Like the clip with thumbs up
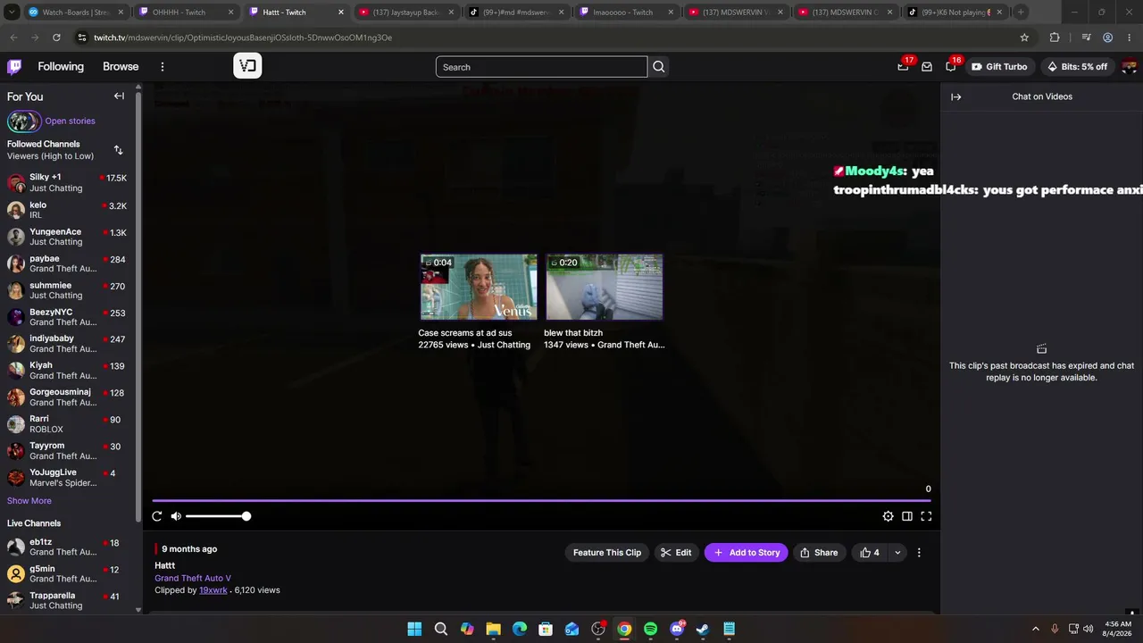The width and height of the screenshot is (1143, 643). click(x=870, y=553)
